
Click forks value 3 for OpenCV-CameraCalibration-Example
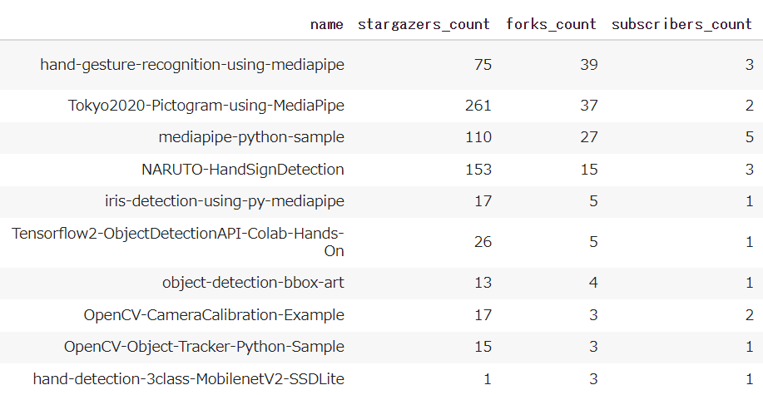(x=593, y=314)
